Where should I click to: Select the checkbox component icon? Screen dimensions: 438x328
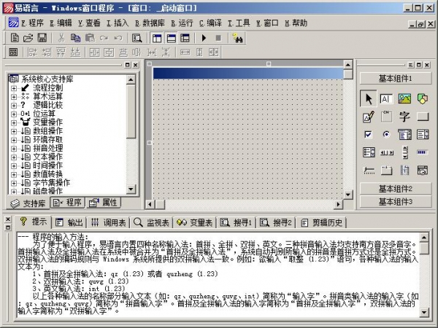369,135
